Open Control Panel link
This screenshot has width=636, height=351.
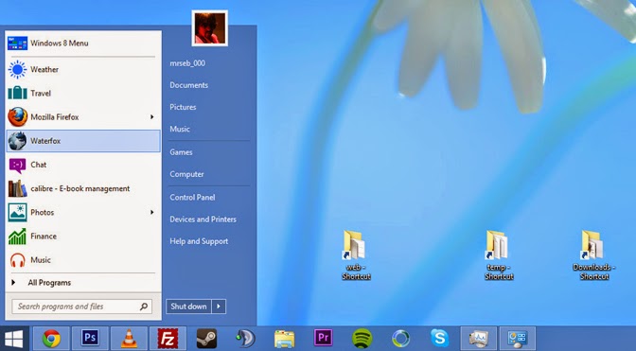point(192,198)
